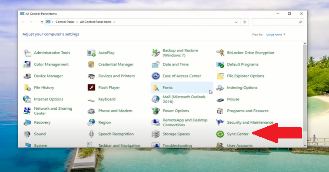
Task: Click Programs and Features icon
Action: 220,111
